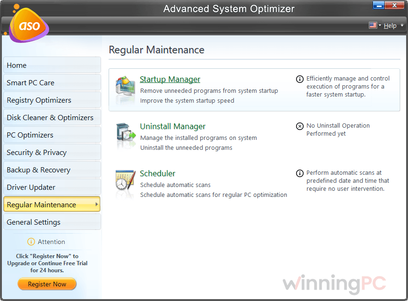Close the Advanced System Optimizer window
Image resolution: width=408 pixels, height=301 pixels.
point(394,5)
